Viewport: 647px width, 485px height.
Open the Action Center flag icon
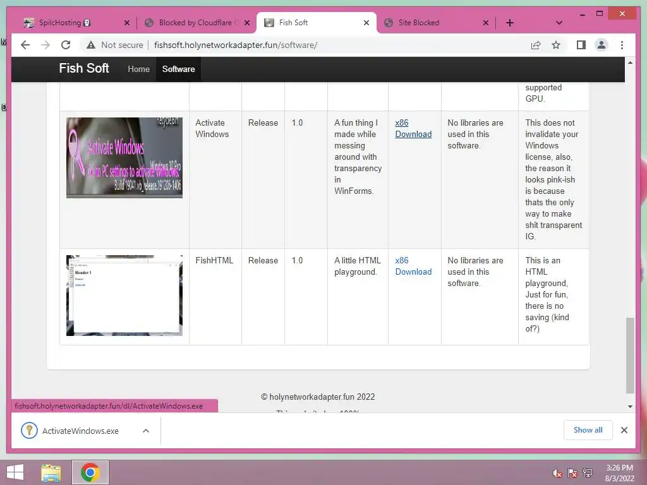click(572, 473)
